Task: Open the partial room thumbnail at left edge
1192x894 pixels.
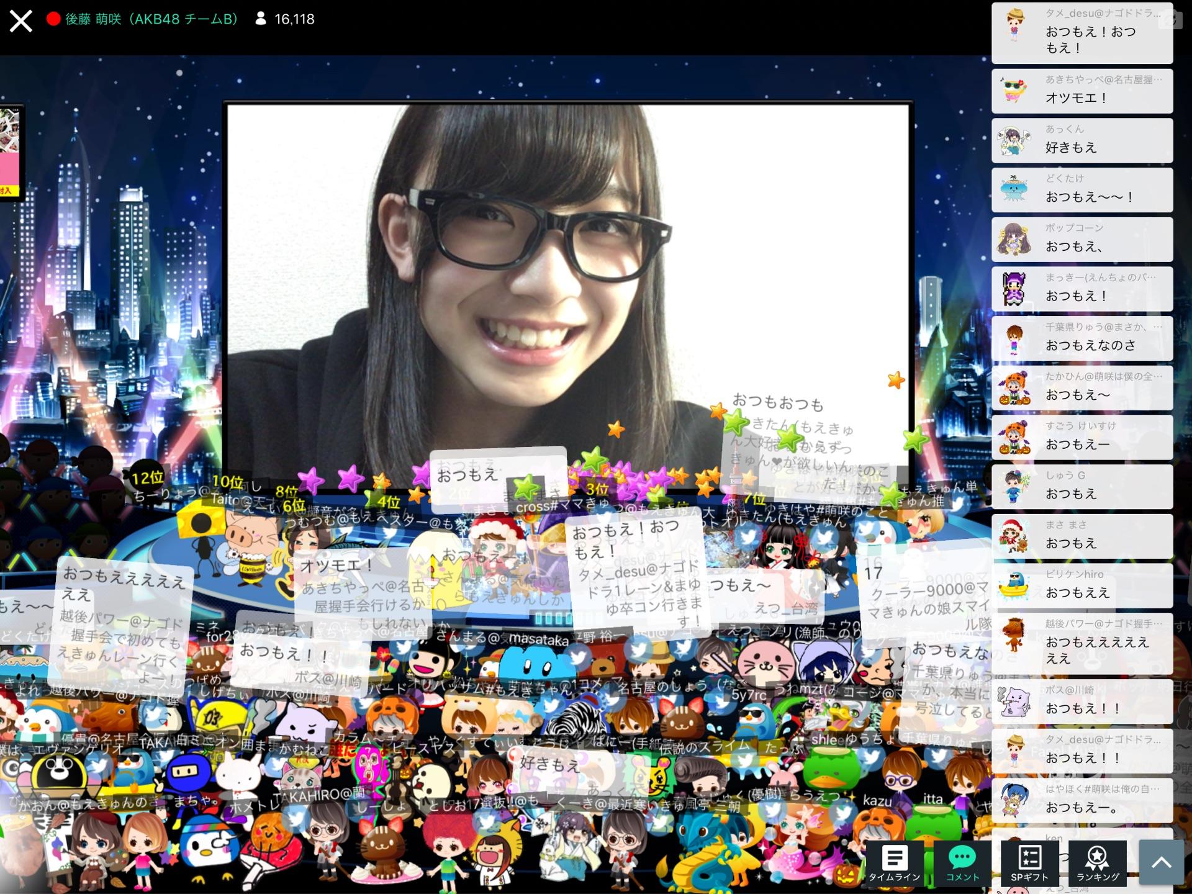Action: tap(10, 153)
